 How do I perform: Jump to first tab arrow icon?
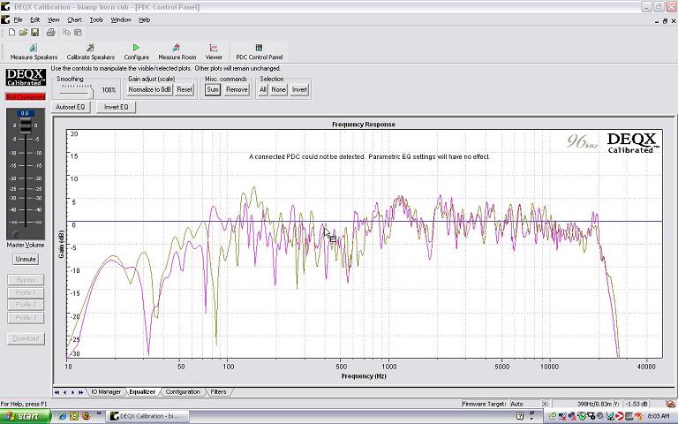pyautogui.click(x=56, y=392)
